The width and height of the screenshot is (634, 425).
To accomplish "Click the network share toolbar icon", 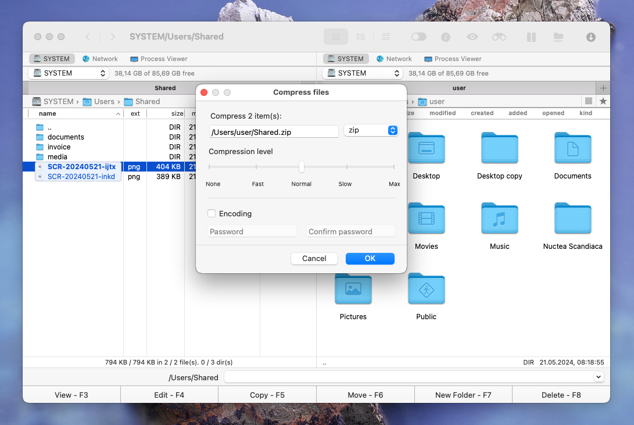I will tap(558, 37).
